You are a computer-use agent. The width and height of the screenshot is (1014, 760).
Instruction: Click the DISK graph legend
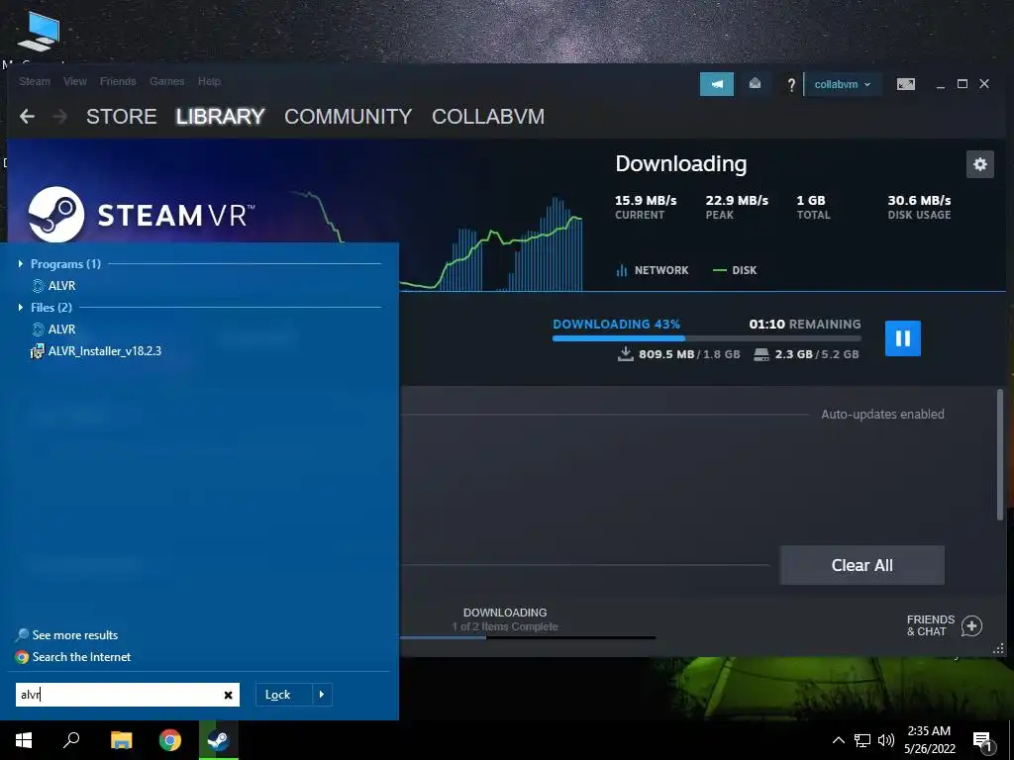[735, 270]
